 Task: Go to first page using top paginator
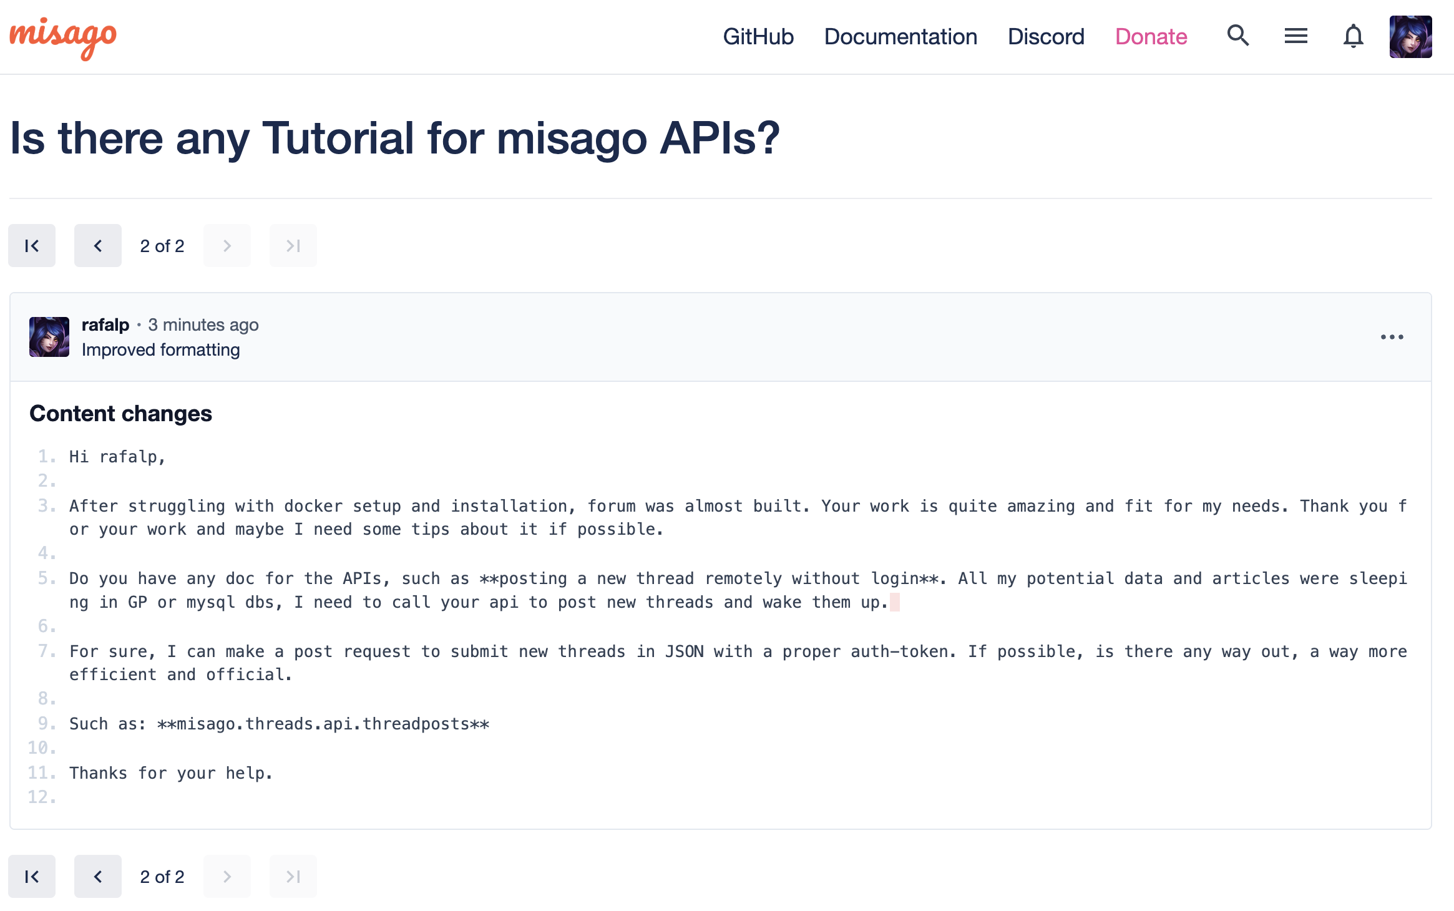click(32, 246)
